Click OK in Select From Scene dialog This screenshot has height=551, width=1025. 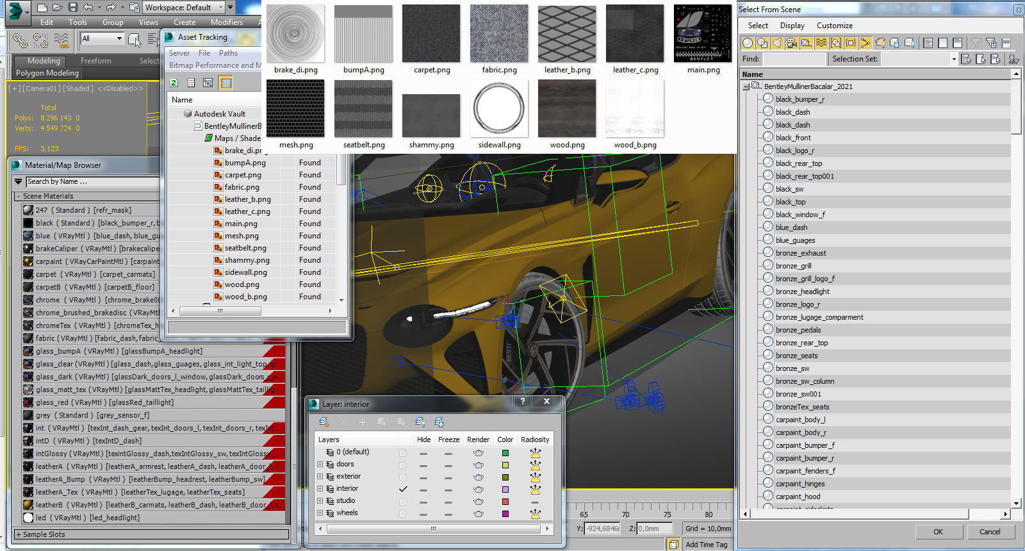938,532
